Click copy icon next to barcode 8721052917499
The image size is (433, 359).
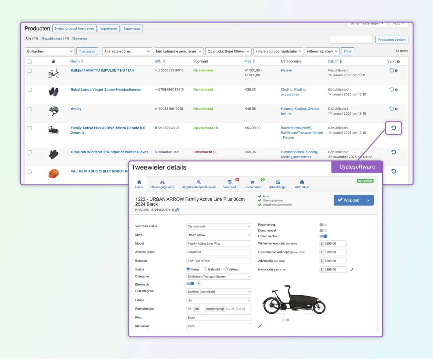(x=177, y=210)
